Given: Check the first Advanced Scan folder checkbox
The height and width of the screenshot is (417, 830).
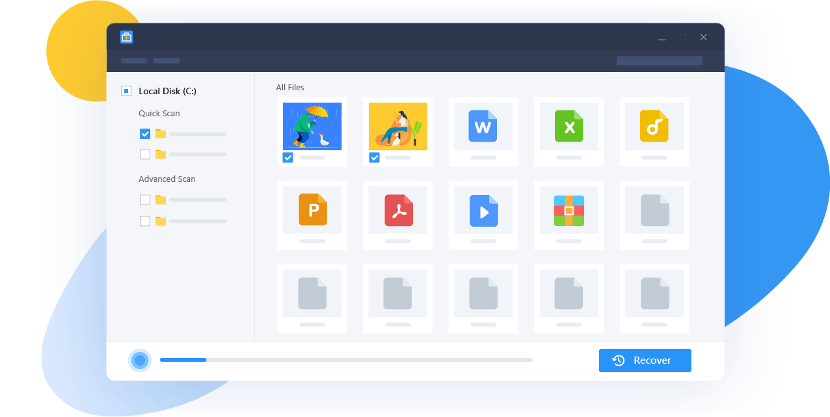Looking at the screenshot, I should [145, 199].
